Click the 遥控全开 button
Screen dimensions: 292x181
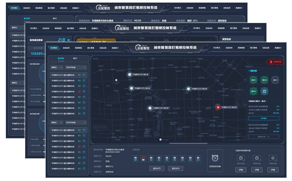pyautogui.click(x=157, y=169)
